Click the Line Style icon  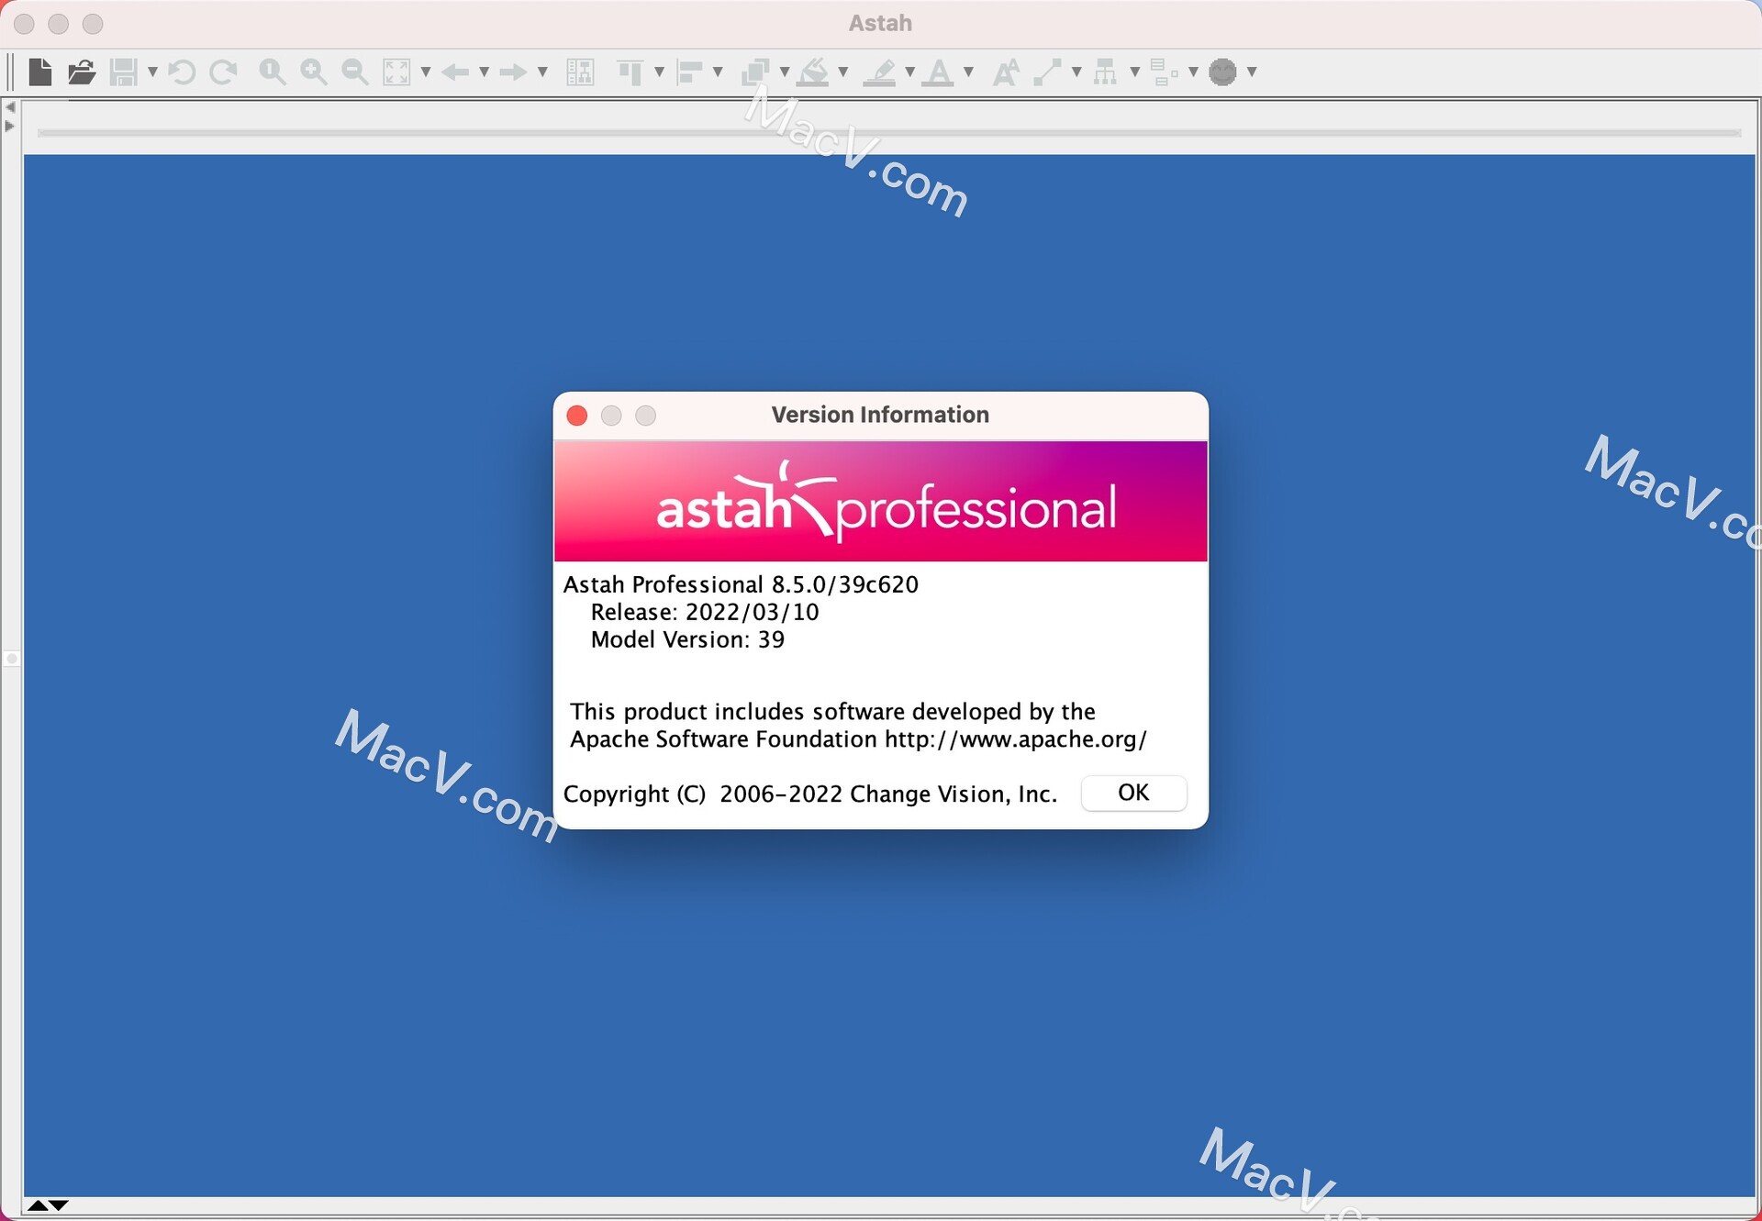pos(1047,72)
